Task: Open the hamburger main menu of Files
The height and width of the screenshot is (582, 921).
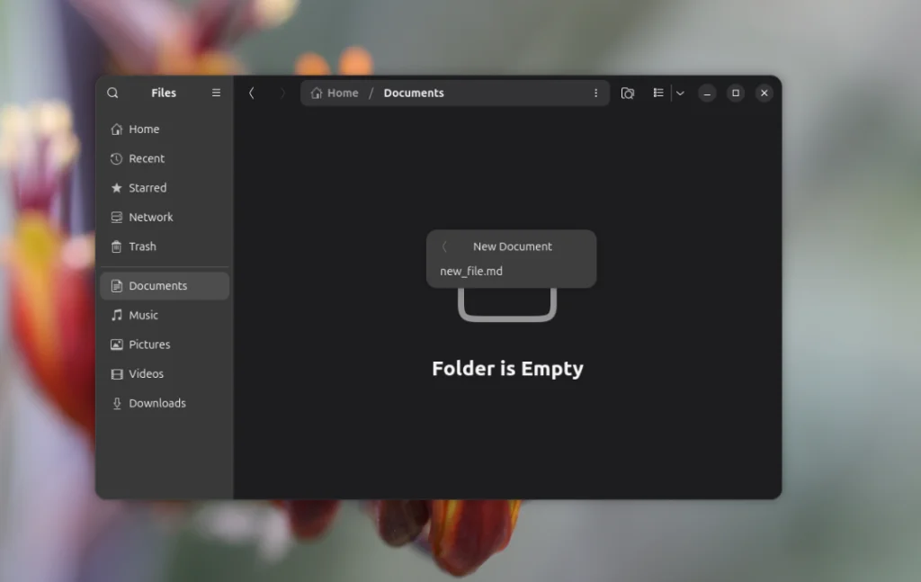Action: coord(216,93)
